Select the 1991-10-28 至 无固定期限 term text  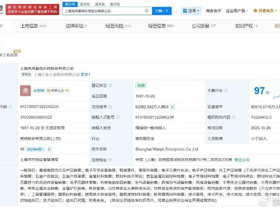click(x=42, y=128)
